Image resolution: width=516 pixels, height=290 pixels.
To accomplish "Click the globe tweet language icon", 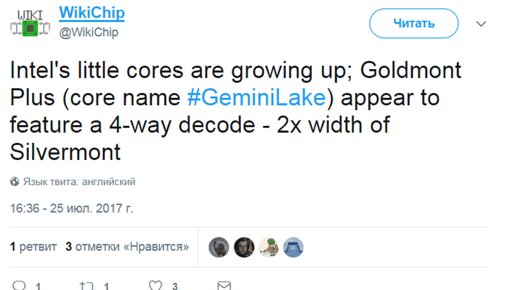I will tap(15, 182).
